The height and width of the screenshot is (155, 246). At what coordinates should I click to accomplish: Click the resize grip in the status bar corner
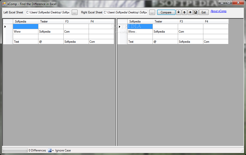242,151
